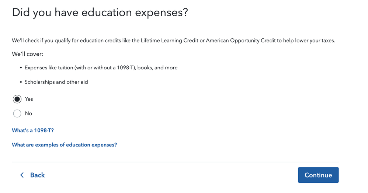Click the "Did you have education expenses?" heading

tap(100, 12)
